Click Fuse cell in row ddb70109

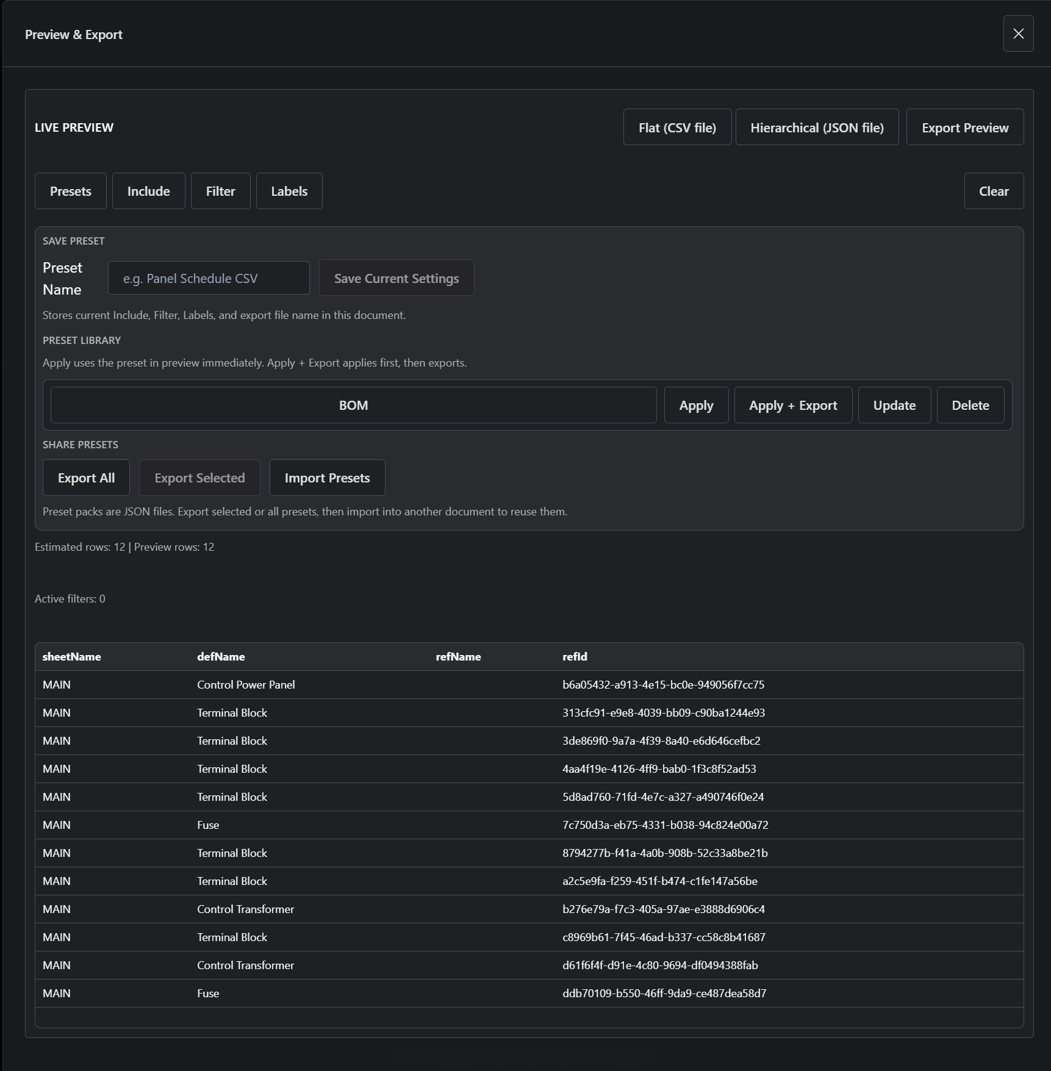pos(208,994)
